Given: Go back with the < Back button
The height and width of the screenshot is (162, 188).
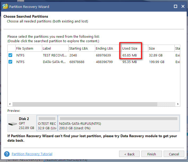Looking at the screenshot, I should [129, 154].
